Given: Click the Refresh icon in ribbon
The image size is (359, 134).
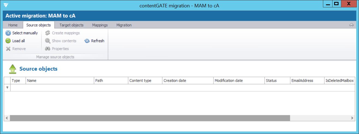Looking at the screenshot, I should pos(87,41).
